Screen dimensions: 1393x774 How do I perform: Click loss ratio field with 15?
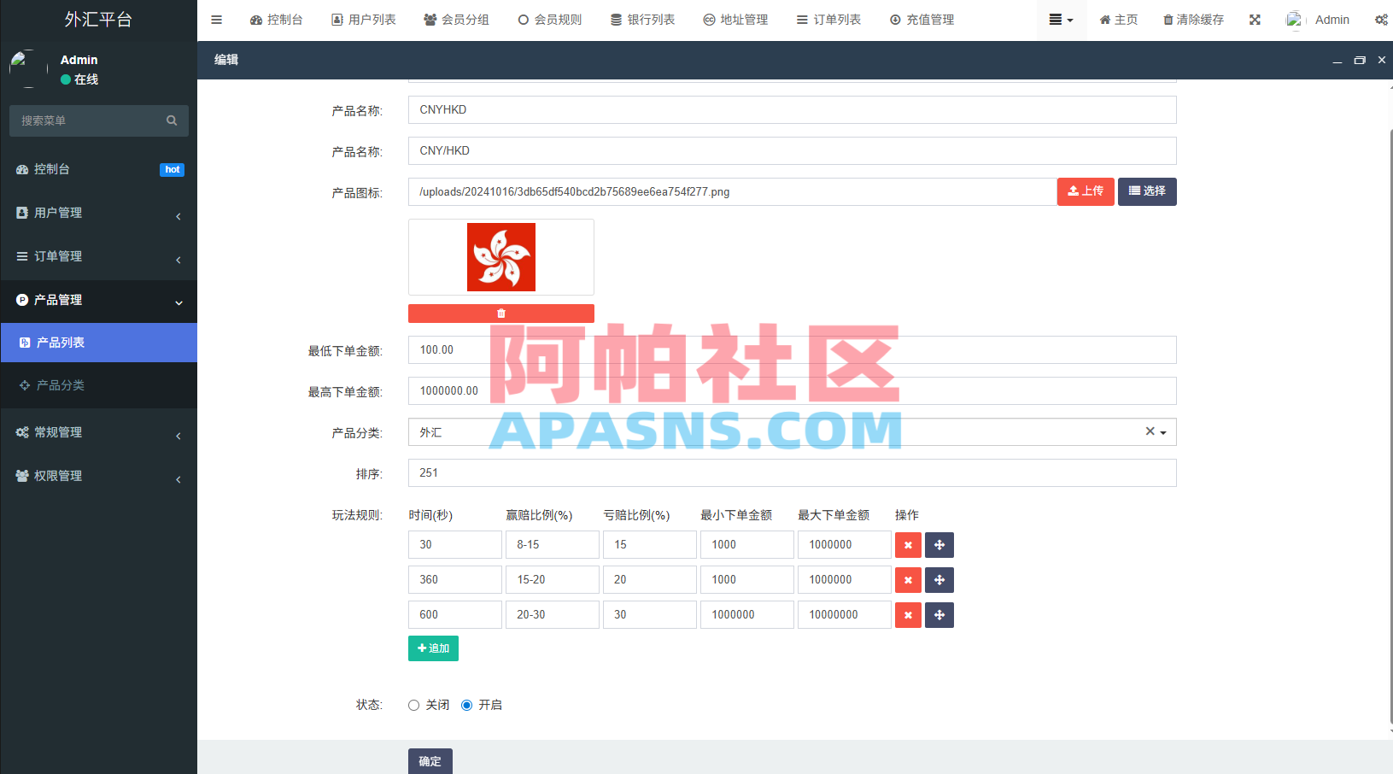pos(650,545)
